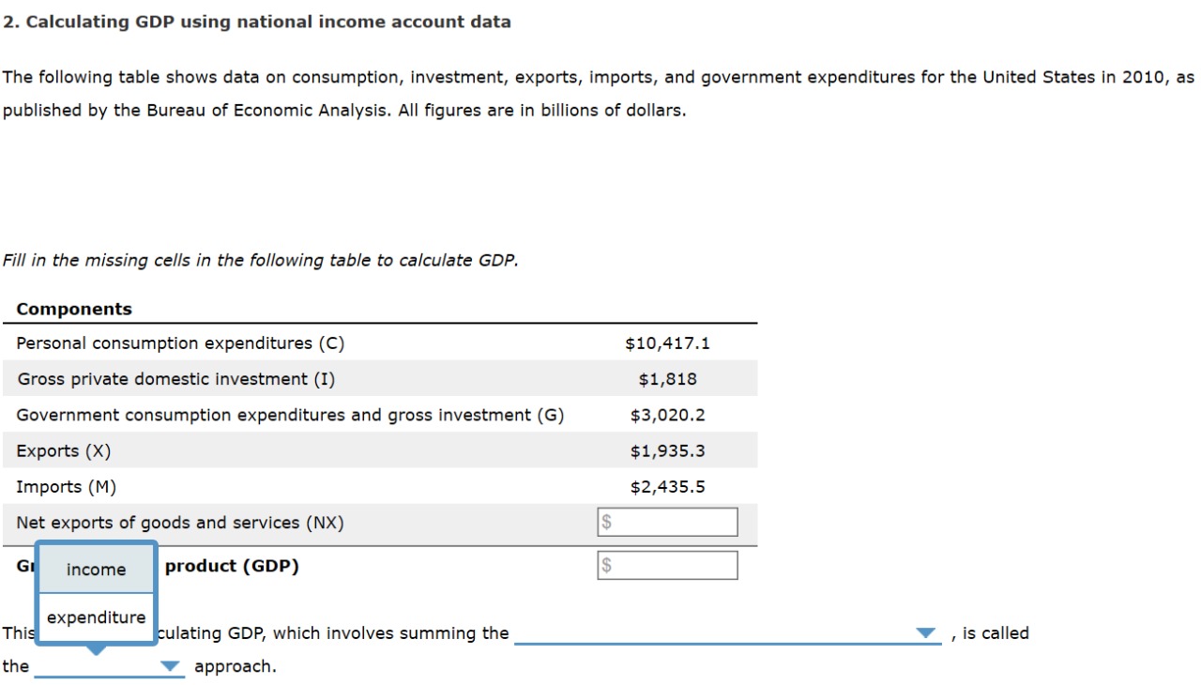Open the approach dropdown after 'the'

point(108,667)
